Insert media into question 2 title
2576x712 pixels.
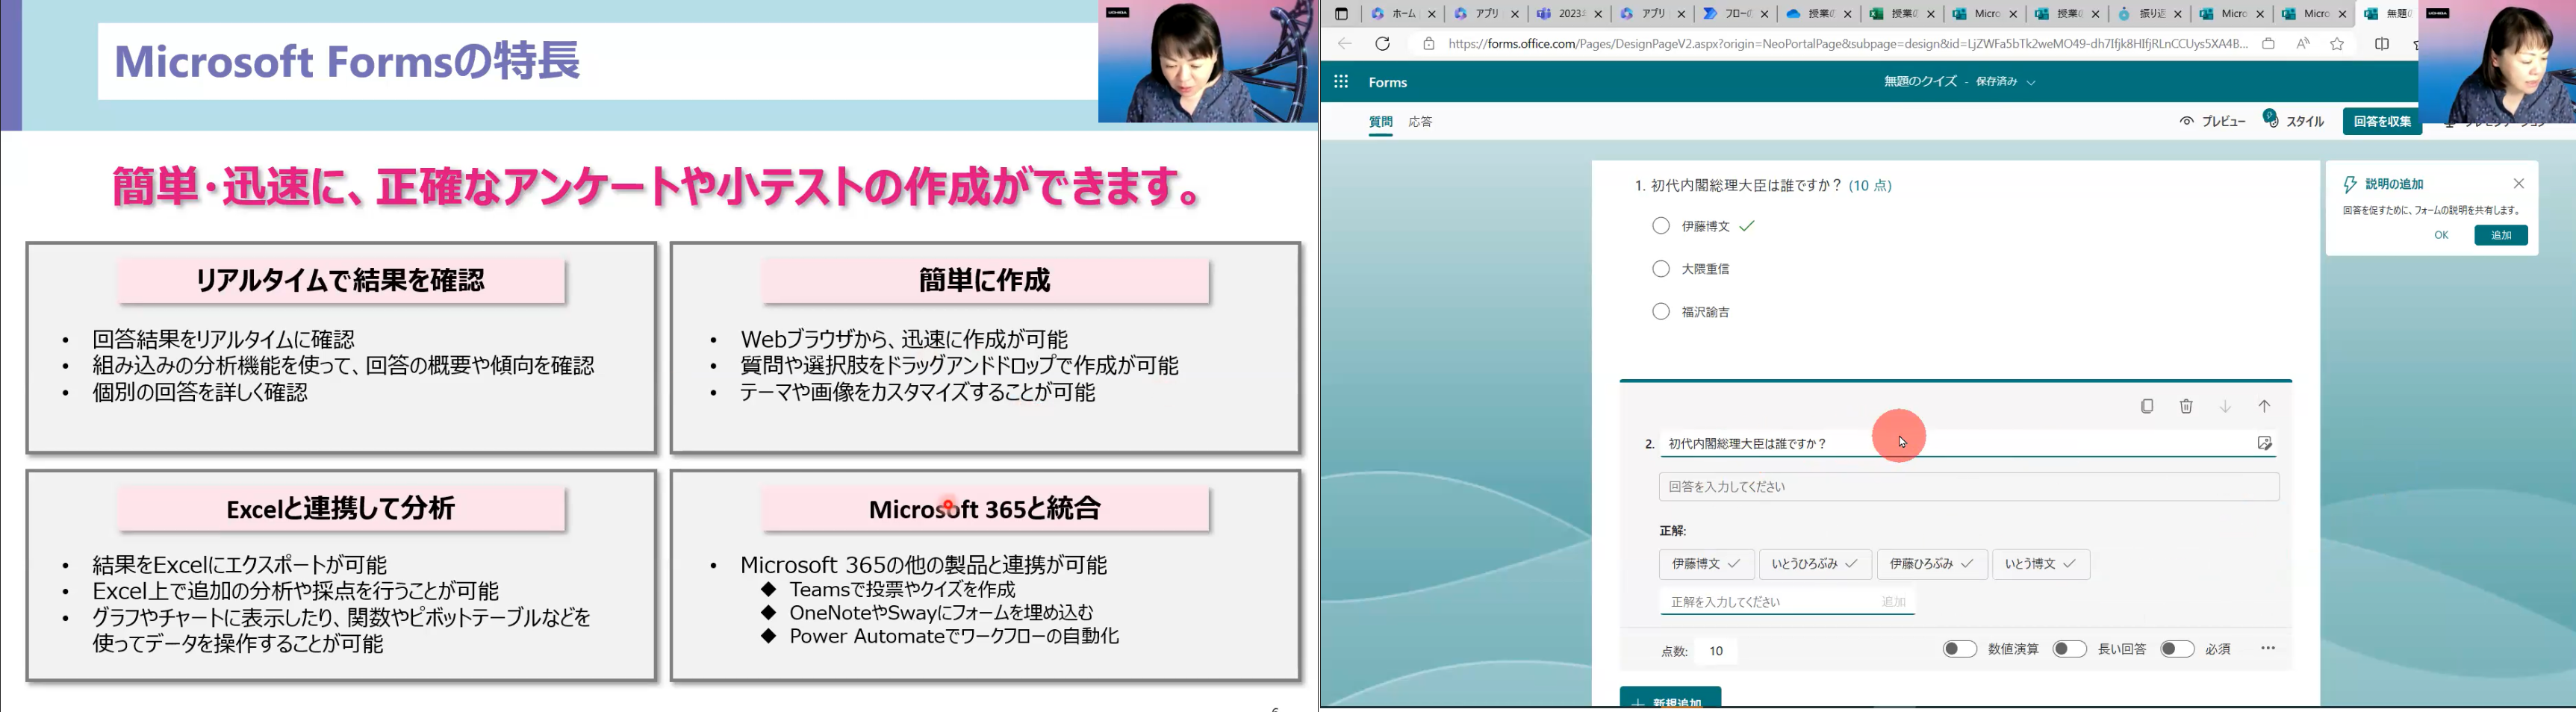coord(2264,443)
